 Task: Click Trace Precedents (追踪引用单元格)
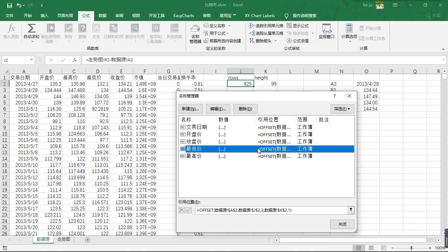[266, 26]
